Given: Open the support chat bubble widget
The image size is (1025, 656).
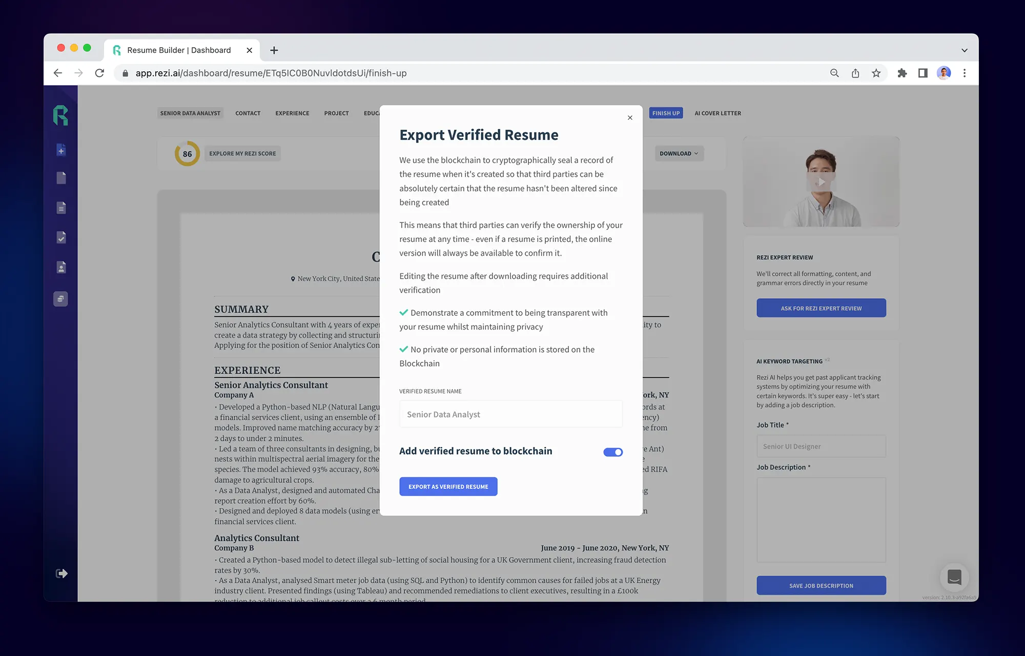Looking at the screenshot, I should 954,577.
